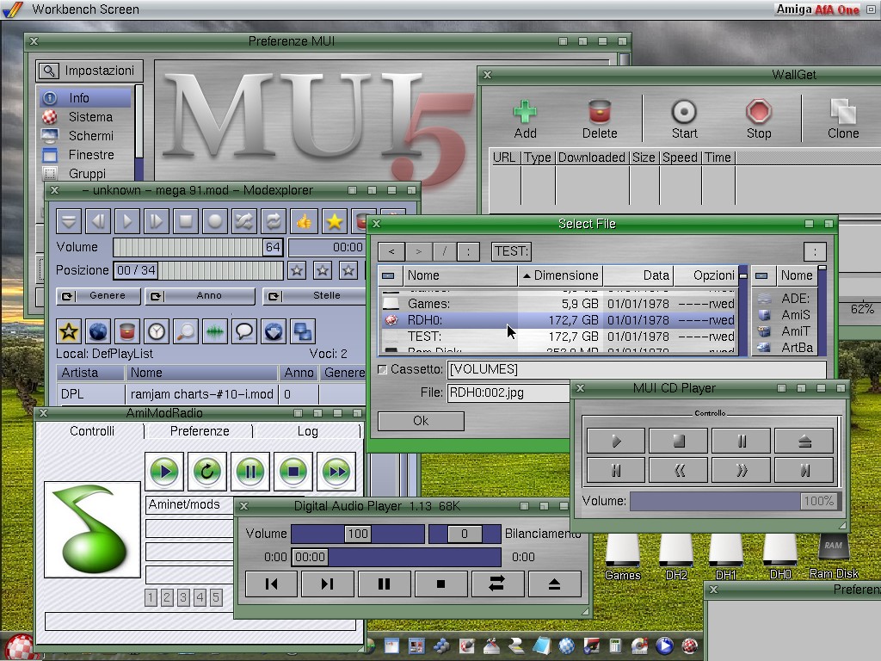Image resolution: width=881 pixels, height=661 pixels.
Task: Select Sistema in the MUI preferences list
Action: [x=89, y=117]
